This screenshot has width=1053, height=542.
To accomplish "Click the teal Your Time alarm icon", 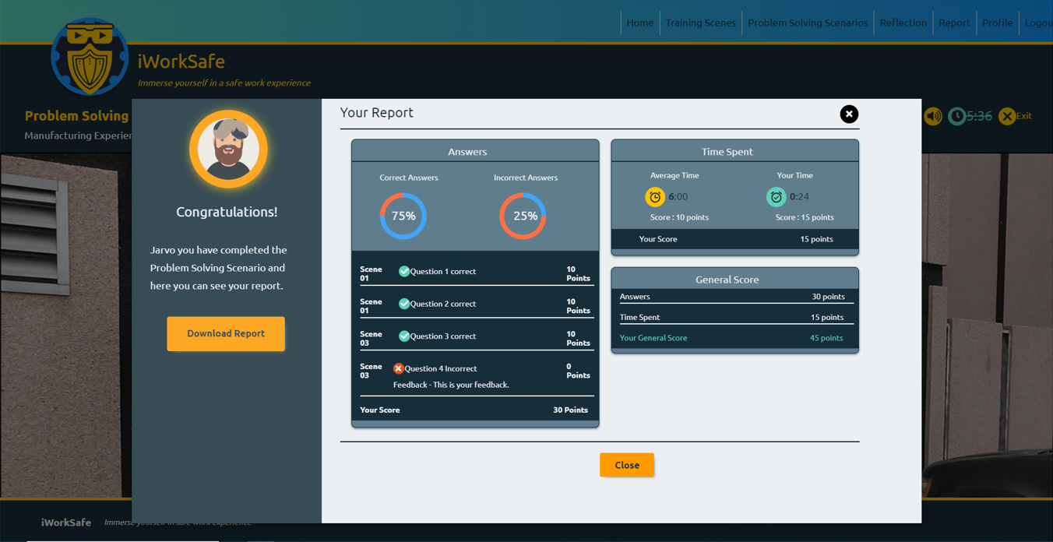I will click(776, 197).
